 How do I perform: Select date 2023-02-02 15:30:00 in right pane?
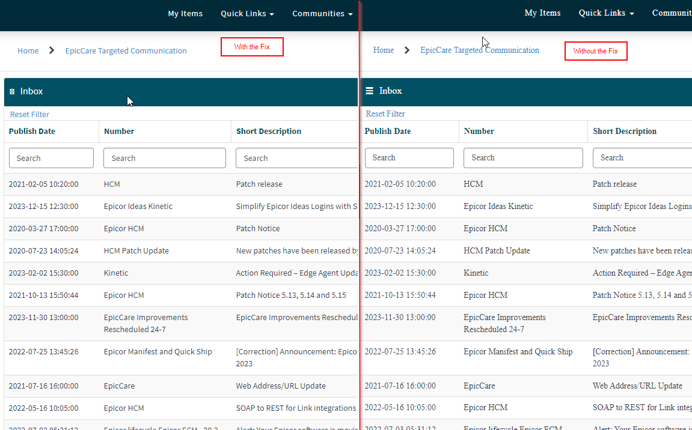coord(400,273)
